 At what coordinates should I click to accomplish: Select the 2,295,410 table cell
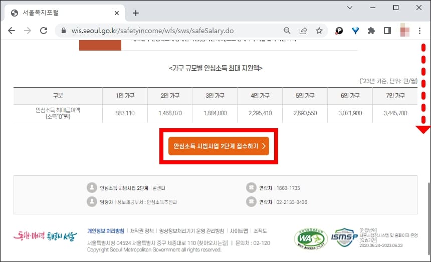[x=260, y=113]
